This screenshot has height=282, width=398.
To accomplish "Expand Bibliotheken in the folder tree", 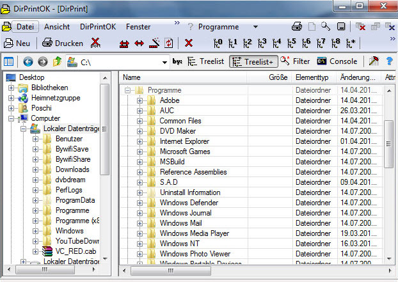I will (11, 88).
